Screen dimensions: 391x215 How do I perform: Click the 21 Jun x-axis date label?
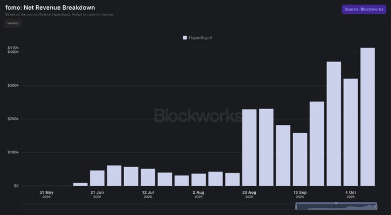pyautogui.click(x=97, y=194)
